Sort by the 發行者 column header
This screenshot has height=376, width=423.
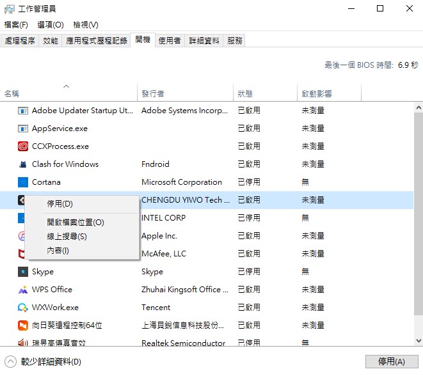[x=153, y=94]
